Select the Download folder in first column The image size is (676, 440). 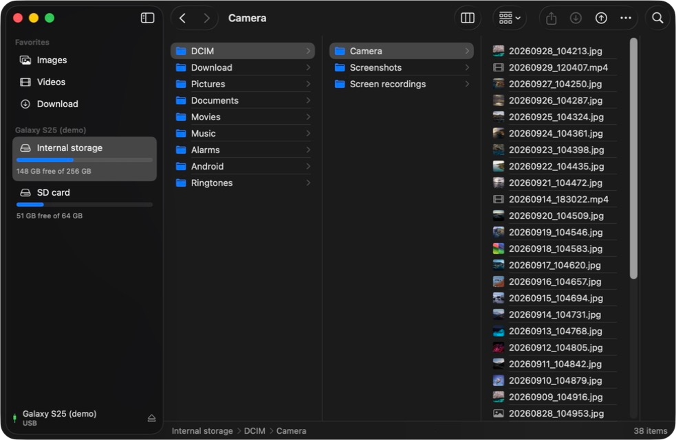(243, 67)
